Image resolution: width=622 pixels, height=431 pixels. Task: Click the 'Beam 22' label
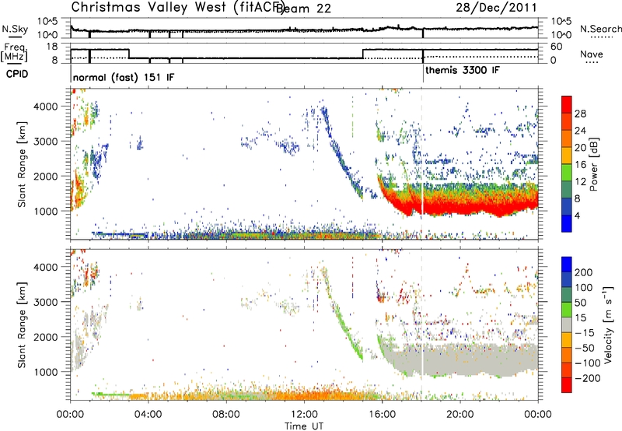pyautogui.click(x=303, y=9)
